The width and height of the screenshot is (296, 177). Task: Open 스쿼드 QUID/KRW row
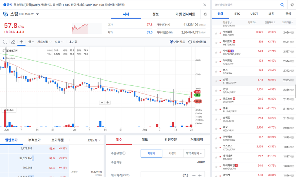tap(254, 119)
